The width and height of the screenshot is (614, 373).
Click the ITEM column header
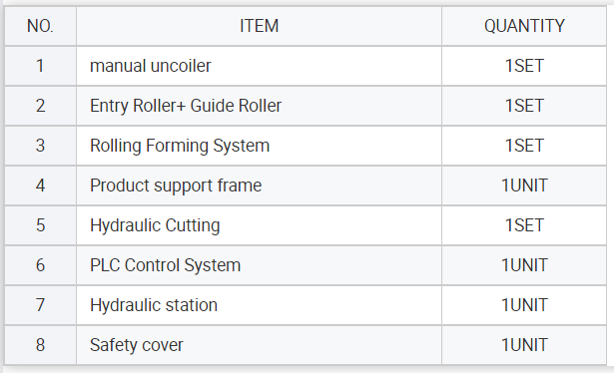[259, 26]
